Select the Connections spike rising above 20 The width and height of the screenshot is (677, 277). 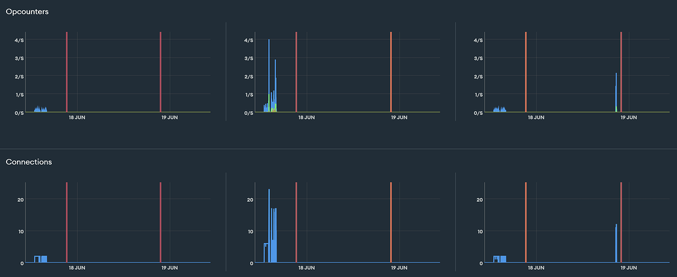pyautogui.click(x=269, y=225)
